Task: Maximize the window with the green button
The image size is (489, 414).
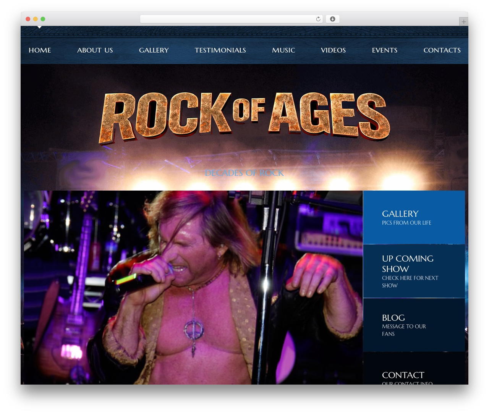Action: [x=43, y=19]
